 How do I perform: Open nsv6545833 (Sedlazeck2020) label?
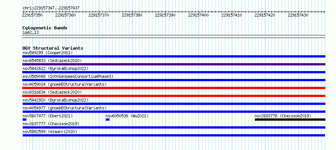click(52, 61)
